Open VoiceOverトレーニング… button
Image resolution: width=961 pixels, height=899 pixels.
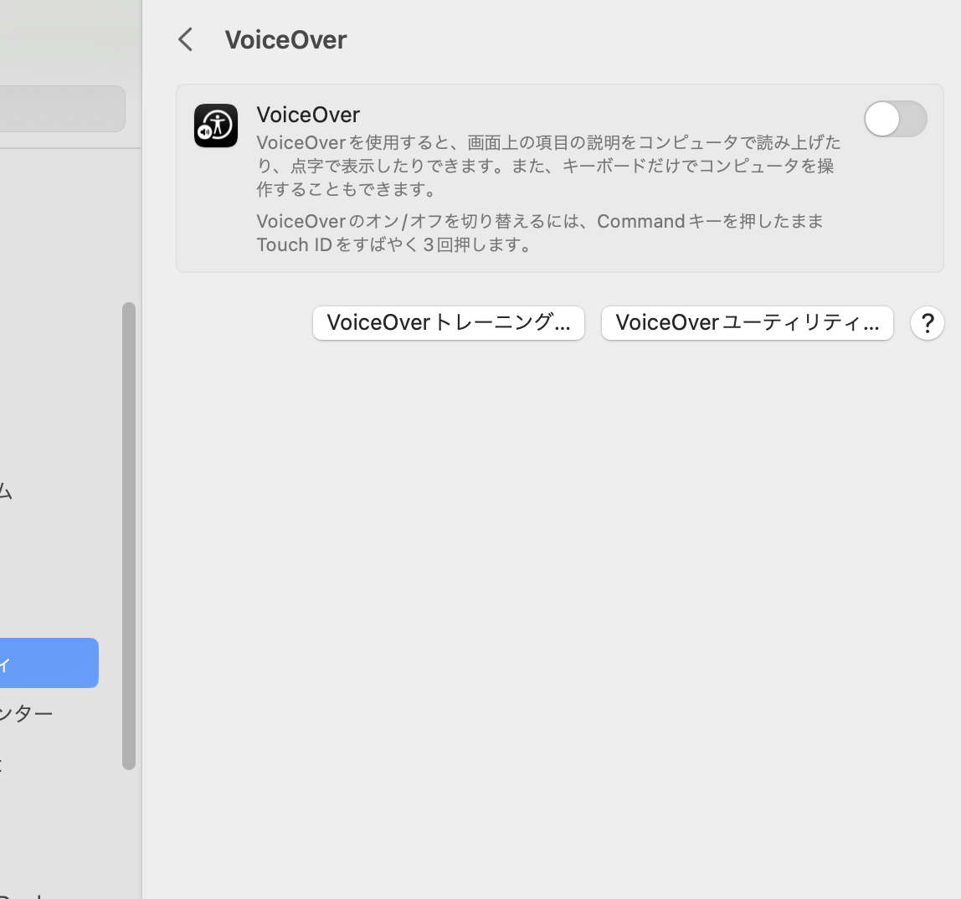pyautogui.click(x=448, y=323)
